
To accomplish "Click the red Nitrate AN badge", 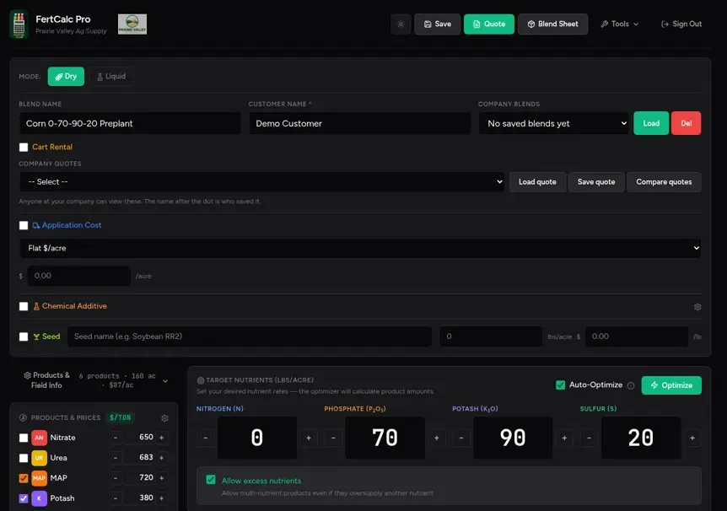I will click(x=39, y=438).
